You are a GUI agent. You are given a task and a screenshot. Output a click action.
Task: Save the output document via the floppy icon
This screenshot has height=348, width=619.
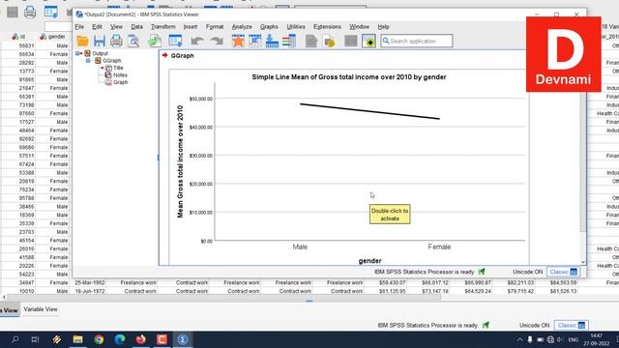pyautogui.click(x=99, y=41)
